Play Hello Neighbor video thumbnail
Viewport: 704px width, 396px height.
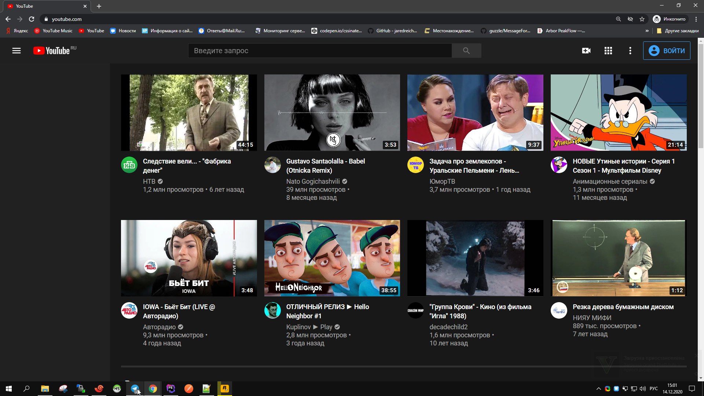click(x=332, y=258)
